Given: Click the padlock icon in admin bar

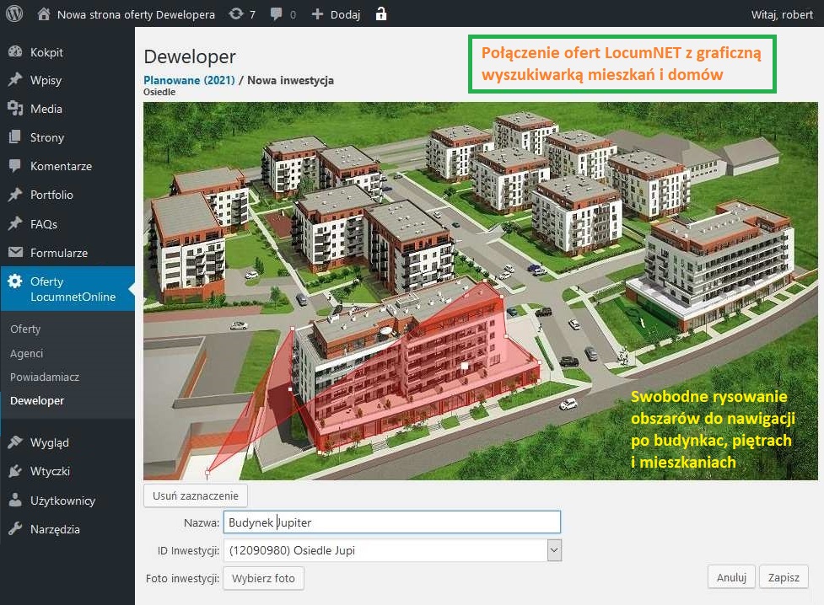Looking at the screenshot, I should click(381, 14).
